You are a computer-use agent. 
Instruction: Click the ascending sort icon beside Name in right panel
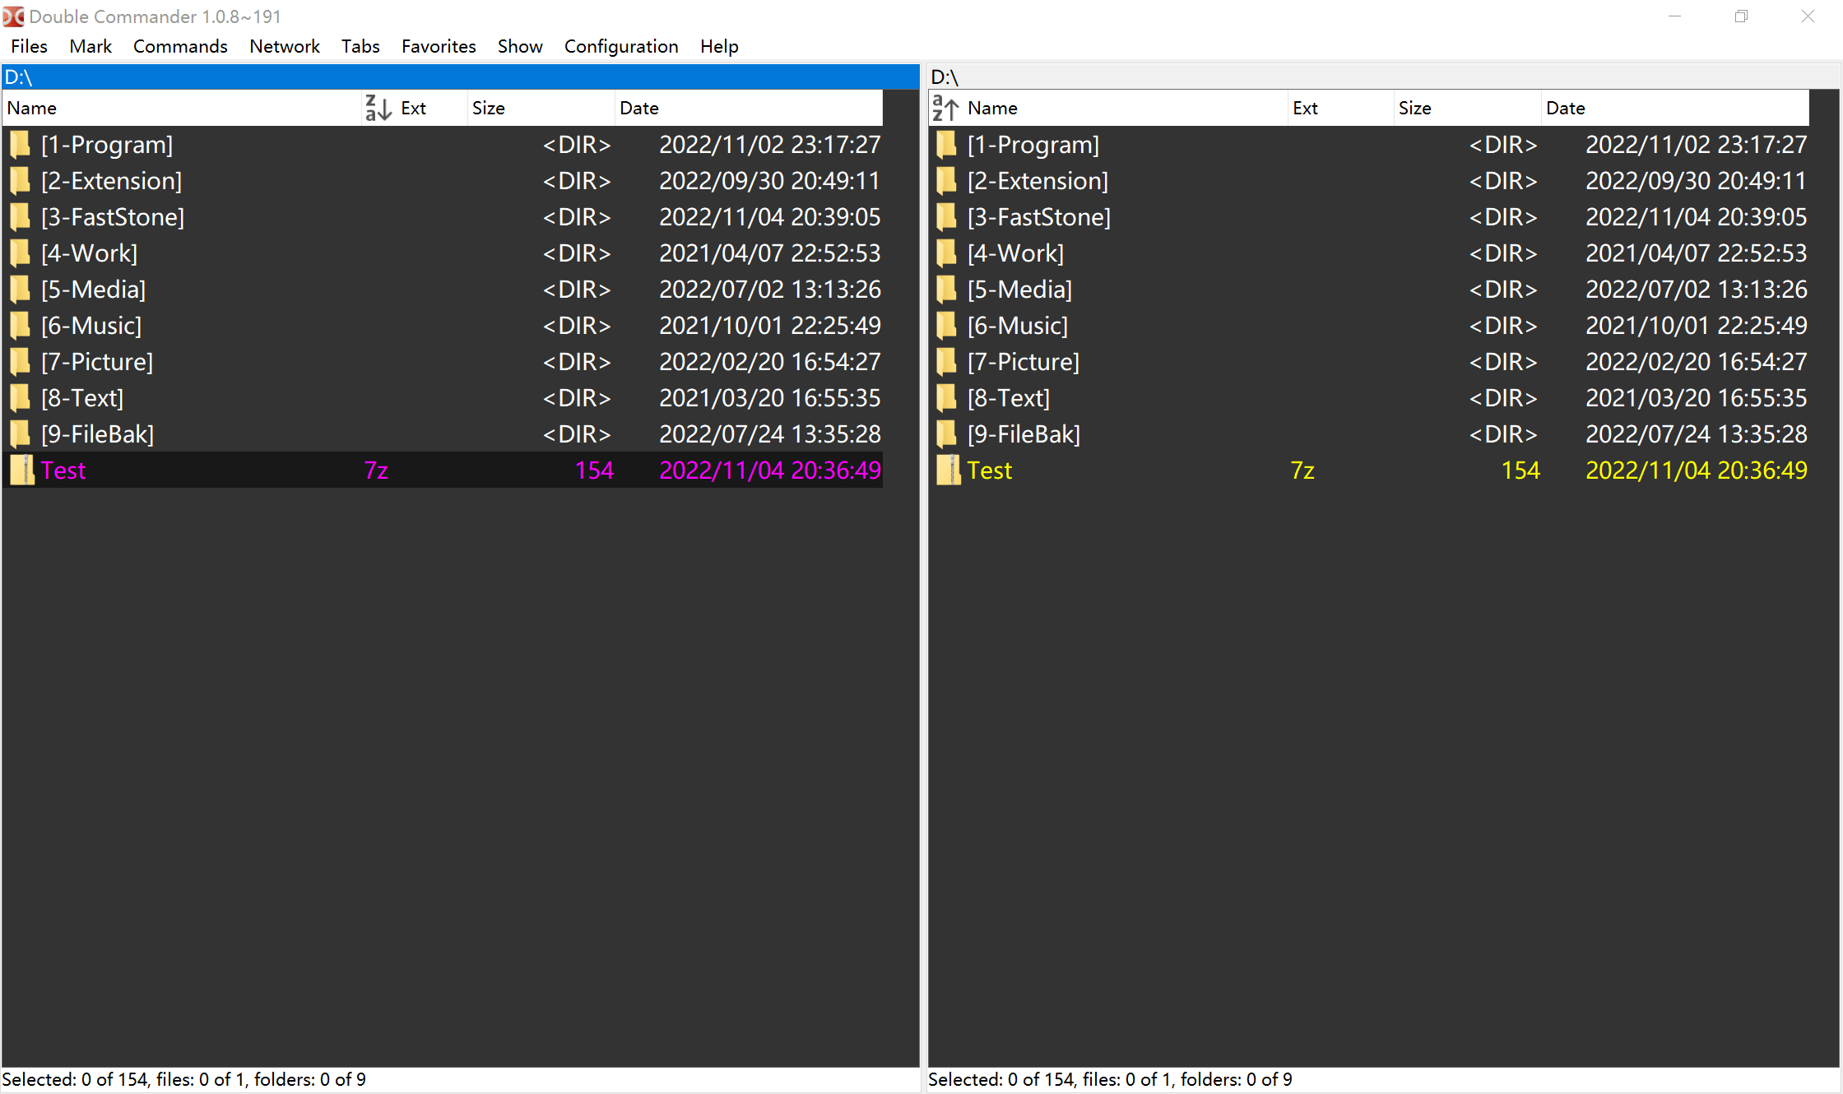coord(945,108)
